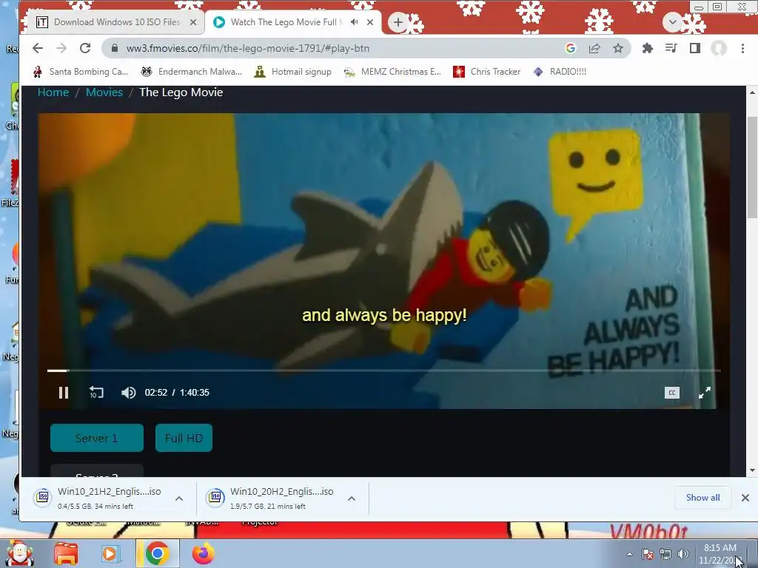Mute audio on the Lego Movie tab

pyautogui.click(x=355, y=22)
